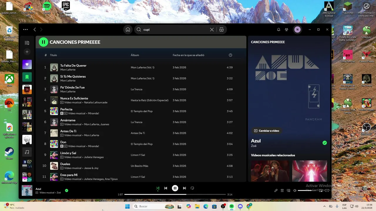Viewport: 376px width, 211px height.
Task: Toggle the lyrics microphone view
Action: (x=276, y=190)
